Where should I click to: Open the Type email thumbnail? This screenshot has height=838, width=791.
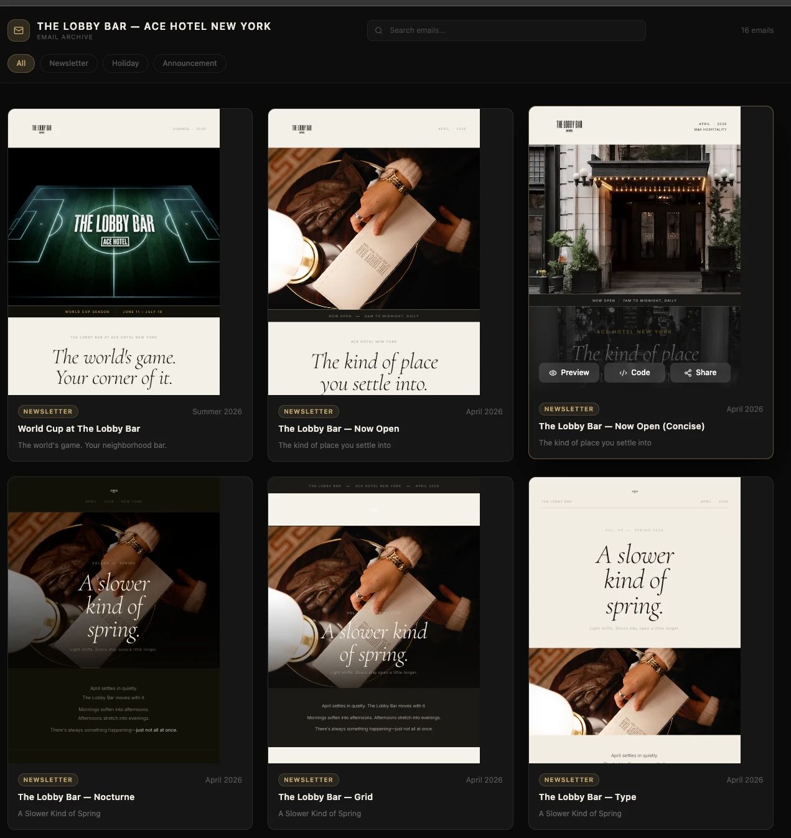point(635,620)
